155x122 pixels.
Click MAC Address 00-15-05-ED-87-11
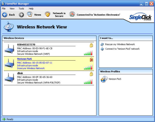(35, 63)
